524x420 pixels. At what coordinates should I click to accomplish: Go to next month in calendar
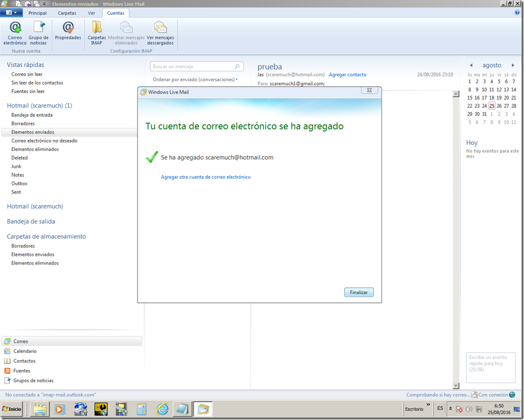click(x=513, y=65)
